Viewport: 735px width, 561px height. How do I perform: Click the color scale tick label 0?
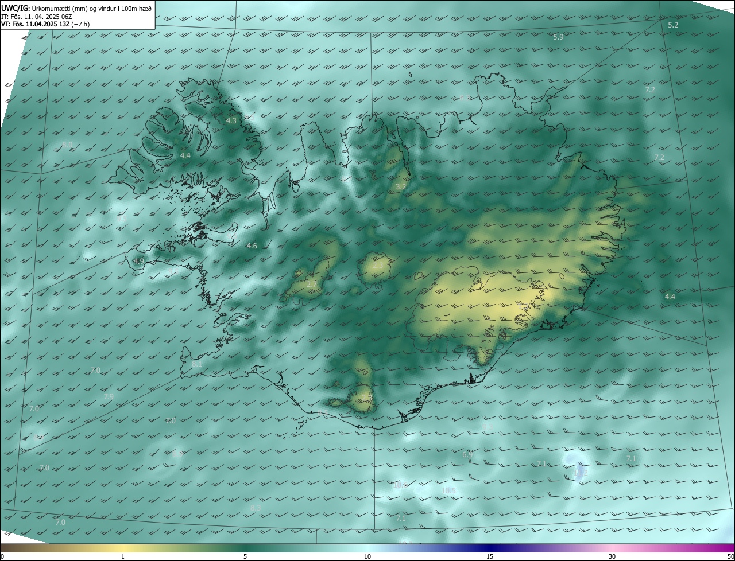tap(2, 557)
